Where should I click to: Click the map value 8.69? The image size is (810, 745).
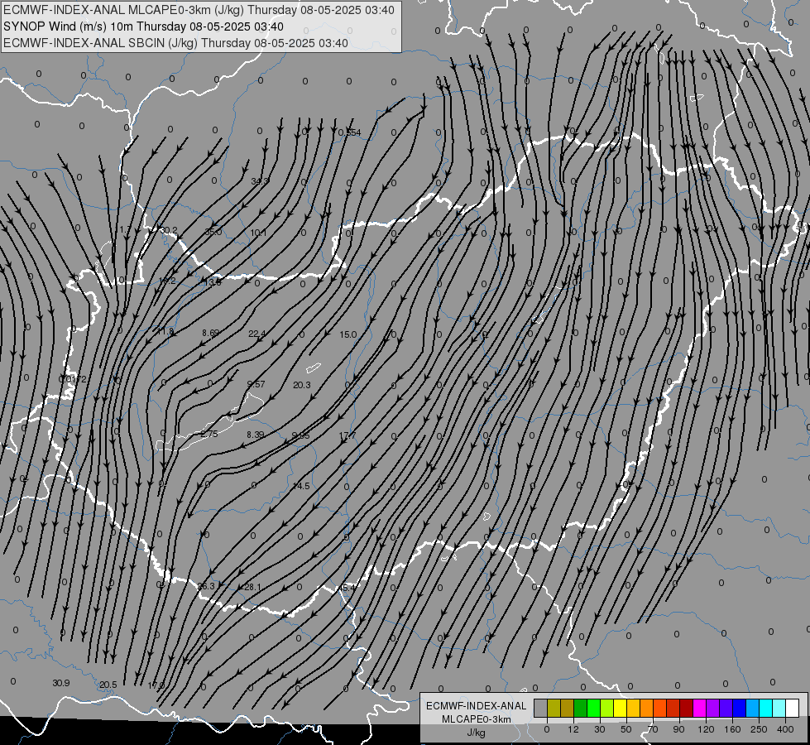(211, 333)
